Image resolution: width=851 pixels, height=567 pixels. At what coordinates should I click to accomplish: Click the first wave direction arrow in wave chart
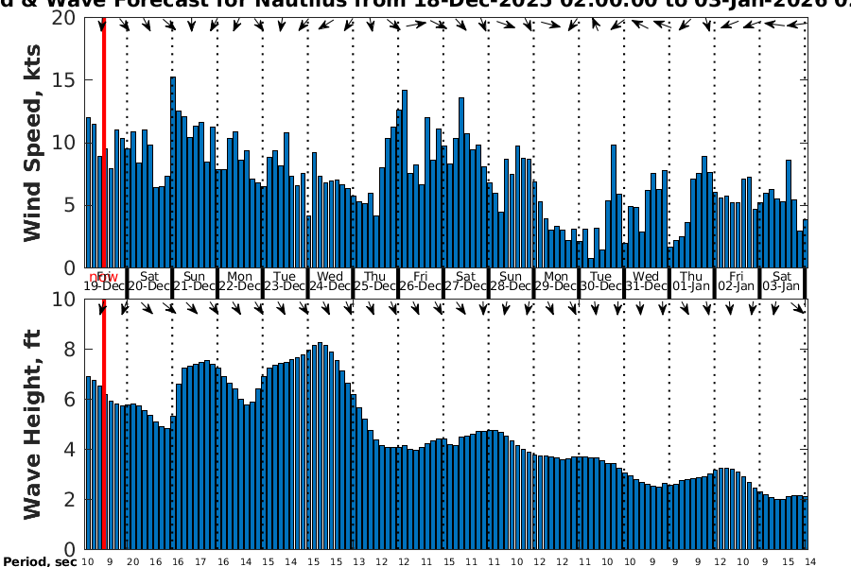click(100, 308)
